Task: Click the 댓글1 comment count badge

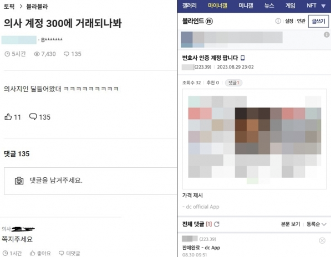Action: [x=233, y=83]
